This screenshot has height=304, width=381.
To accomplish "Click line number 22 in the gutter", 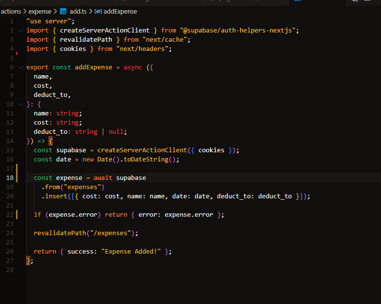I will (x=10, y=214).
